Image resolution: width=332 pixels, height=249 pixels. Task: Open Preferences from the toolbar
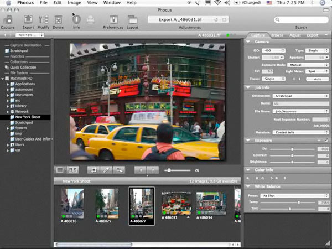pos(113,19)
